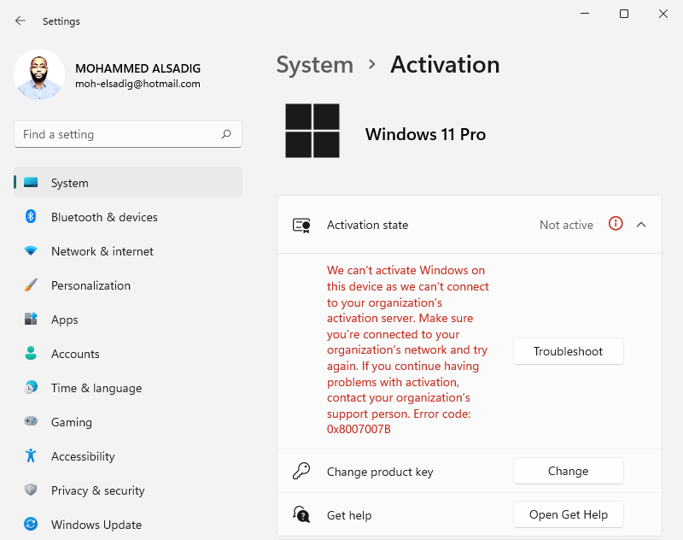Click the Change product key button
683x540 pixels.
coord(568,471)
